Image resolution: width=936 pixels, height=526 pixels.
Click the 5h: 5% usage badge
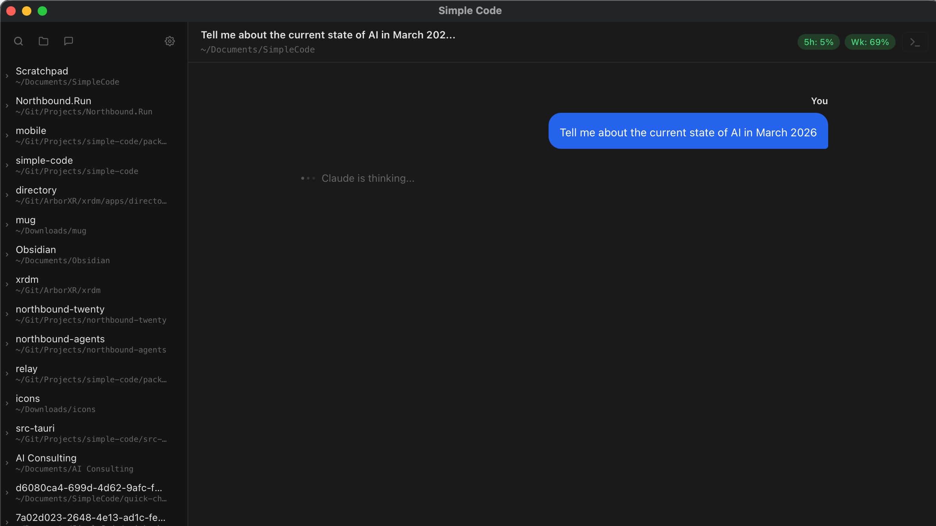pyautogui.click(x=818, y=42)
